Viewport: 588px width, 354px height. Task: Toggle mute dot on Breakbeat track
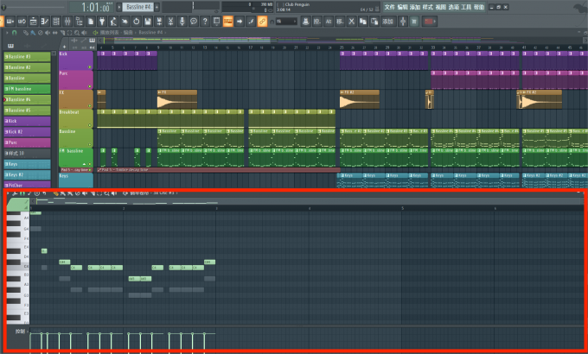(90, 125)
